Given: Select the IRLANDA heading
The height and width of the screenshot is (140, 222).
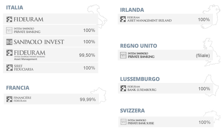Looking at the screenshot, I should click(132, 10).
